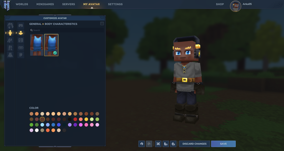This screenshot has width=284, height=151.
Task: Click the BODY CHARACTERISTICS breadcrumb
Action: pyautogui.click(x=61, y=24)
